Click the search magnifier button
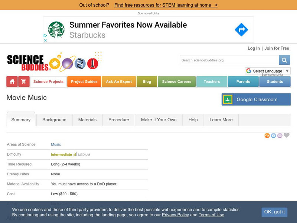Viewport: 297px width, 223px height. 284,60
